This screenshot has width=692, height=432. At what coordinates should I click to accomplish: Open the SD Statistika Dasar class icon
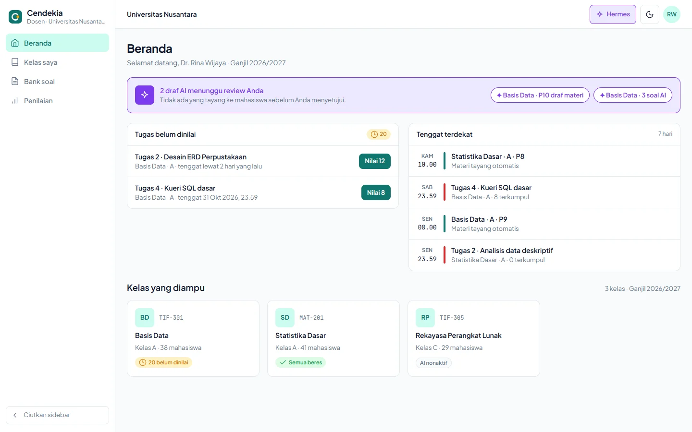(x=285, y=318)
